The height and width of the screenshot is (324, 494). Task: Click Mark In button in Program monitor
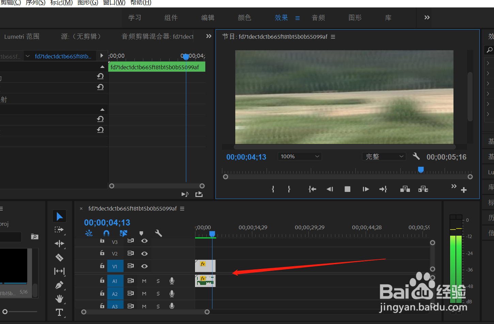tap(273, 189)
